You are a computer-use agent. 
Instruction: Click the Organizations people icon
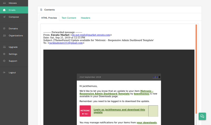(x=4, y=36)
